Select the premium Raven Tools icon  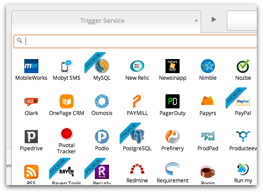coord(67,171)
